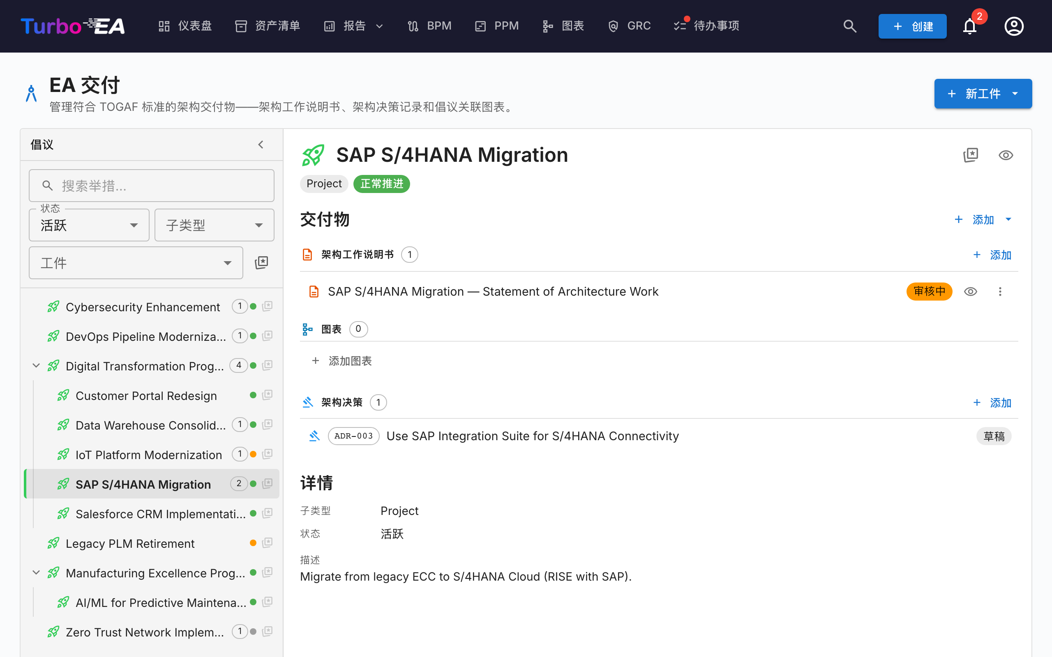Open the 状态 dropdown showing 活跃

coord(89,225)
